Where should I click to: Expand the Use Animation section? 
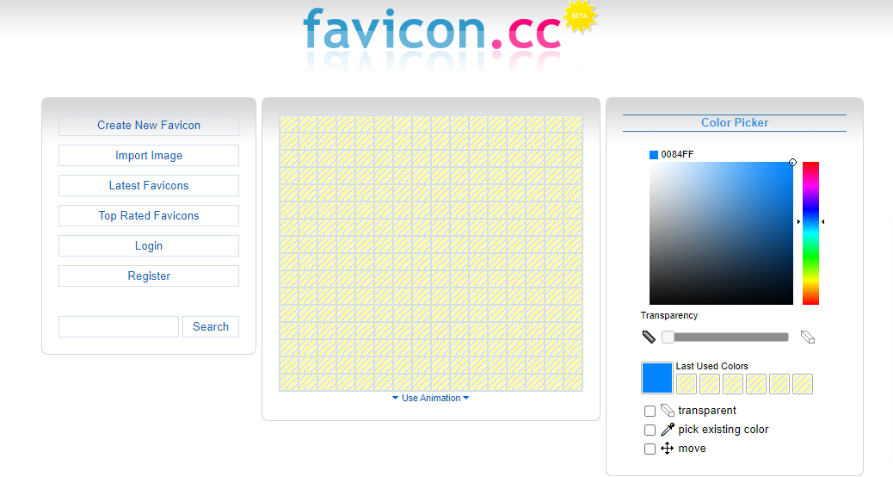(x=431, y=398)
